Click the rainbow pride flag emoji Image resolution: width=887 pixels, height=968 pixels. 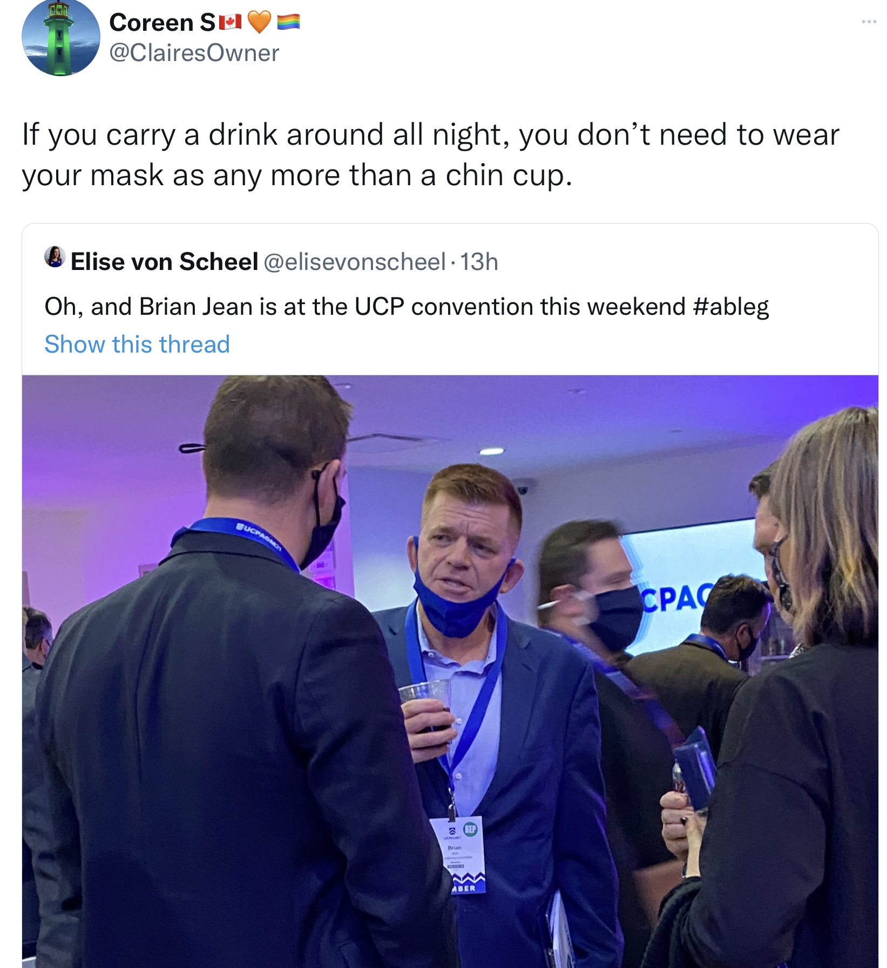pyautogui.click(x=288, y=22)
